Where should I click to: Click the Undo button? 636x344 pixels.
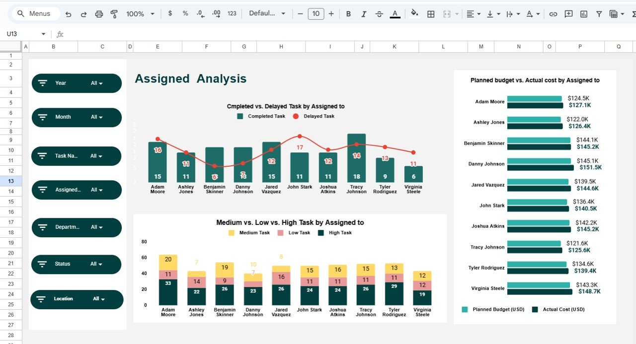[69, 14]
